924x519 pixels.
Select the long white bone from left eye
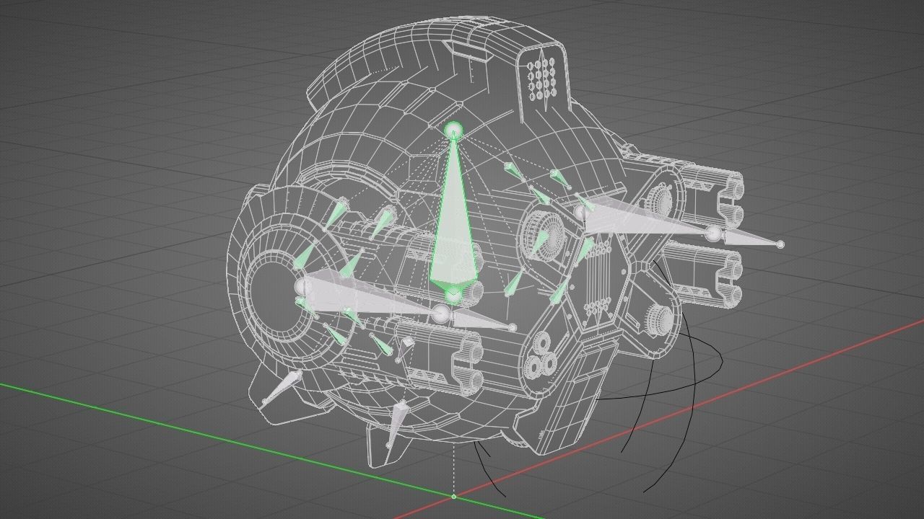point(372,297)
